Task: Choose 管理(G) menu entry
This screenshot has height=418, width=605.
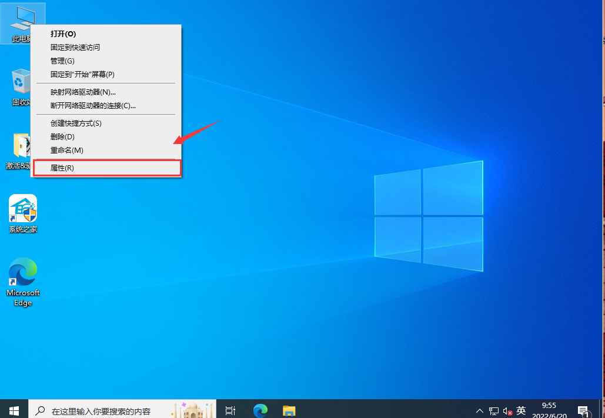Action: click(x=62, y=61)
